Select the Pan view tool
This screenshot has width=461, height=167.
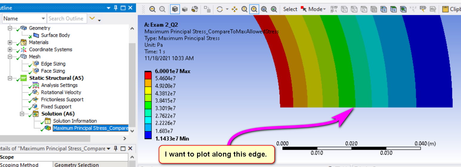pyautogui.click(x=234, y=9)
